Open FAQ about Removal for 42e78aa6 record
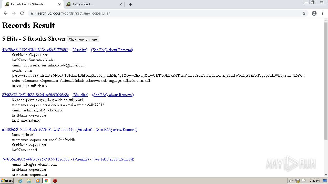328x184 pixels. pyautogui.click(x=112, y=50)
